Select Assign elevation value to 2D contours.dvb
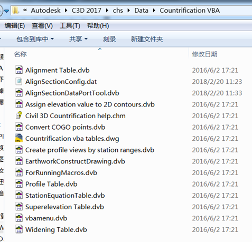The width and height of the screenshot is (252, 242). pos(90,104)
